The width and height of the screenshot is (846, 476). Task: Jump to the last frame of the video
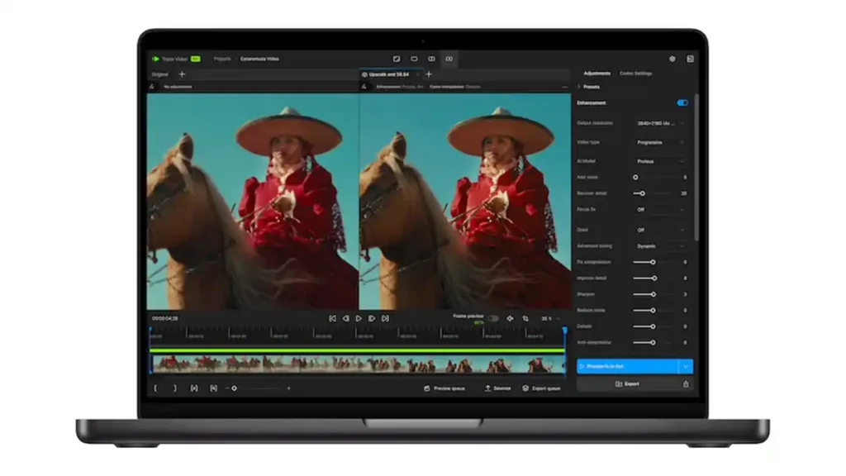click(x=385, y=318)
